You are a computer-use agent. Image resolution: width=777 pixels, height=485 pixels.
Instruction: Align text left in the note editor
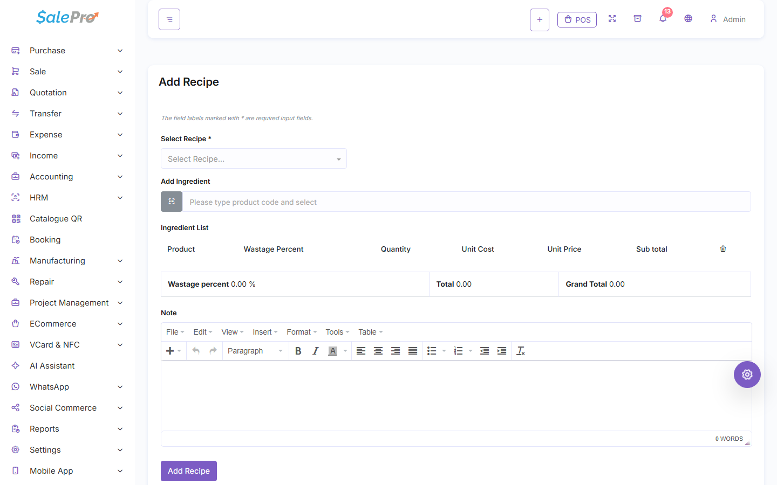[361, 351]
